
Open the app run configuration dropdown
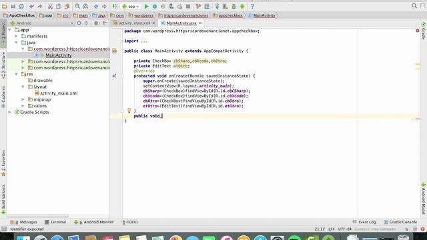[131, 6]
